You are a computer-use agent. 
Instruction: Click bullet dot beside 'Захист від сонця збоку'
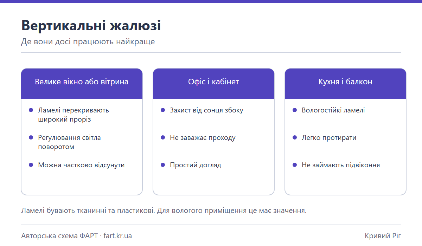click(163, 110)
